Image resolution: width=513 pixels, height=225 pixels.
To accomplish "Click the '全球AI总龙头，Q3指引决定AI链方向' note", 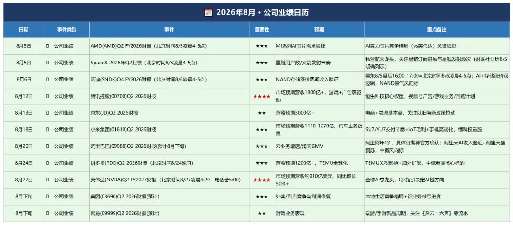I will 437,180.
